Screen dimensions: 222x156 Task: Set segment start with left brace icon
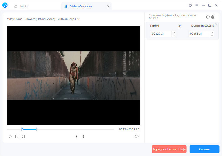pyautogui.click(x=77, y=137)
